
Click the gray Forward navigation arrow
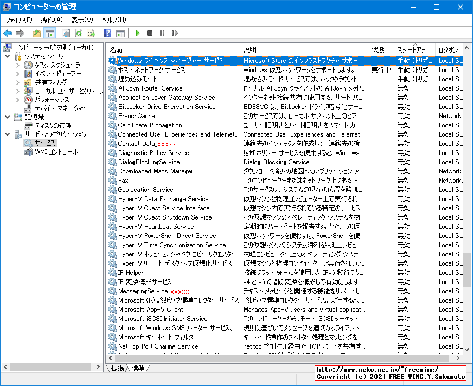pyautogui.click(x=20, y=33)
